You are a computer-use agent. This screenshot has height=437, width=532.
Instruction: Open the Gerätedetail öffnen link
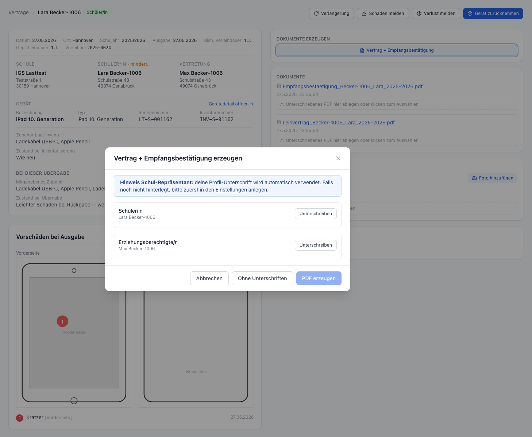[231, 104]
